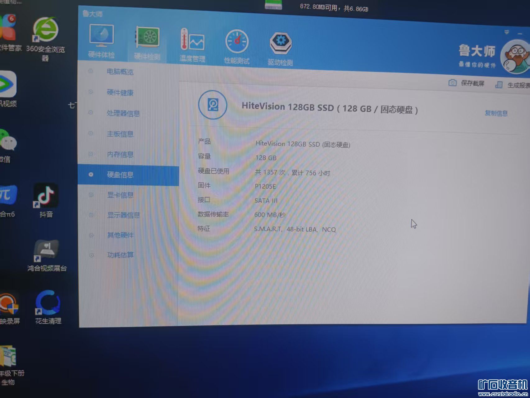Open 360安全浏览器 desktop shortcut
The height and width of the screenshot is (398, 530).
(46, 39)
